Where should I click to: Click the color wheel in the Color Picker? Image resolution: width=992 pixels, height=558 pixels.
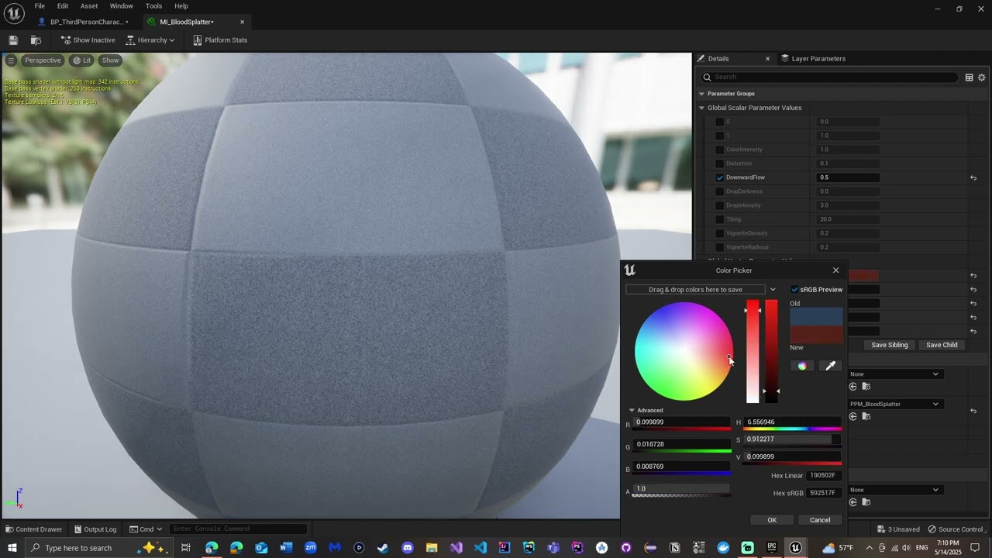point(684,351)
